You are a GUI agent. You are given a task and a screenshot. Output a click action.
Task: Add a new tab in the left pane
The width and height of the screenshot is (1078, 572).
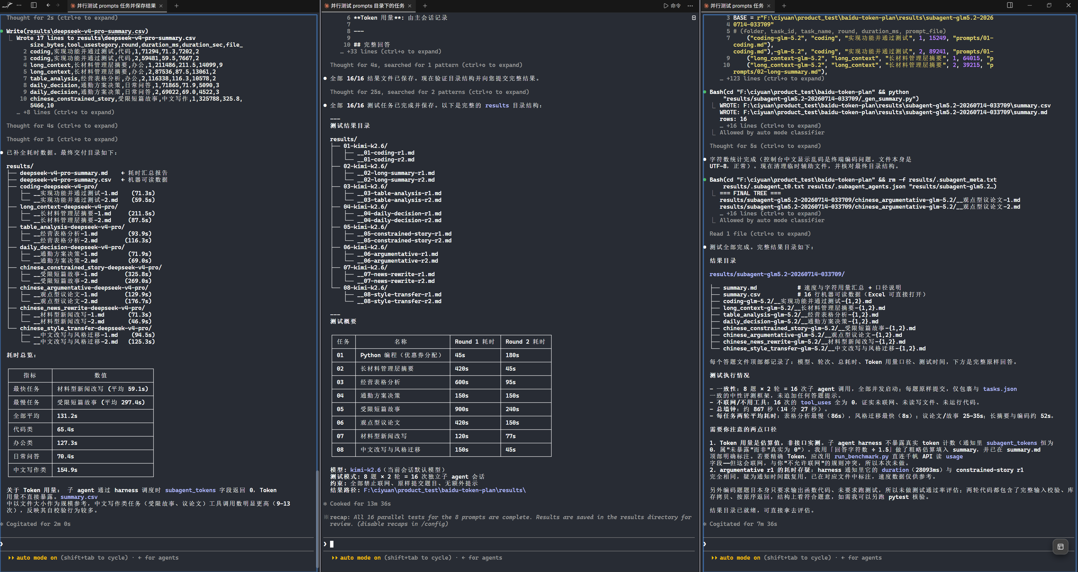(x=176, y=6)
